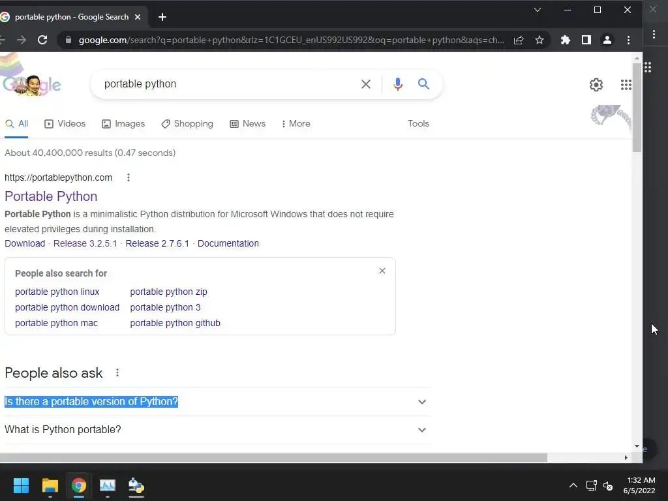
Task: Expand 'Is there a portable version of Python?'
Action: 422,402
